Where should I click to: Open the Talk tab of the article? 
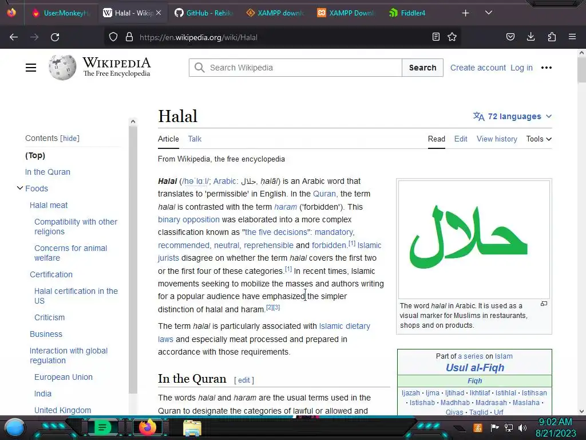pyautogui.click(x=195, y=139)
